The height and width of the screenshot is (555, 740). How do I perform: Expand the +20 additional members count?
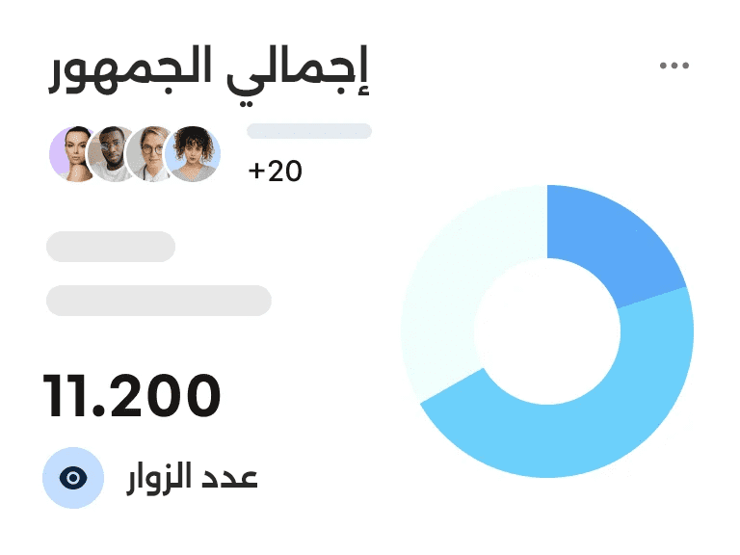click(276, 172)
